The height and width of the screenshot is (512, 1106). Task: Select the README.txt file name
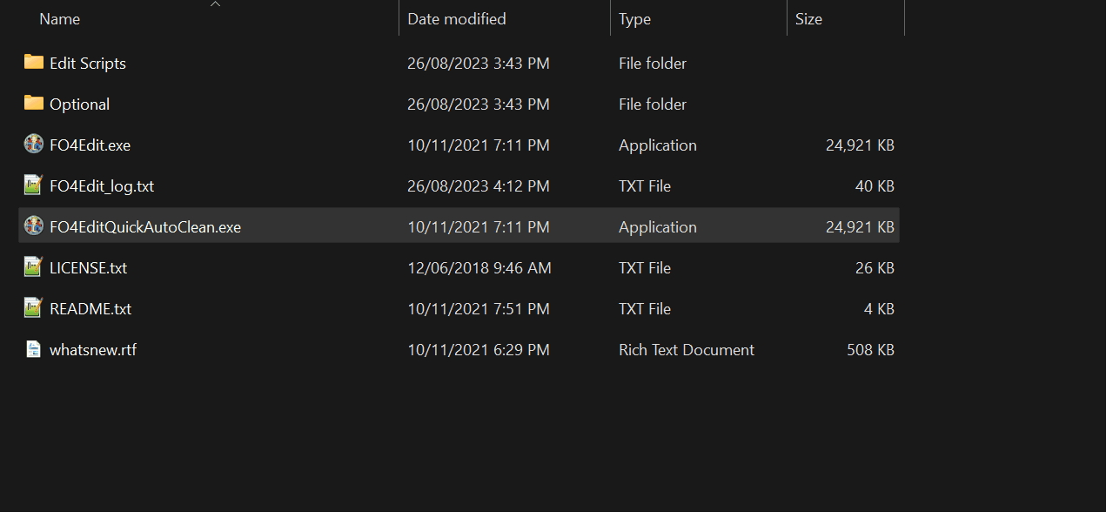[90, 309]
